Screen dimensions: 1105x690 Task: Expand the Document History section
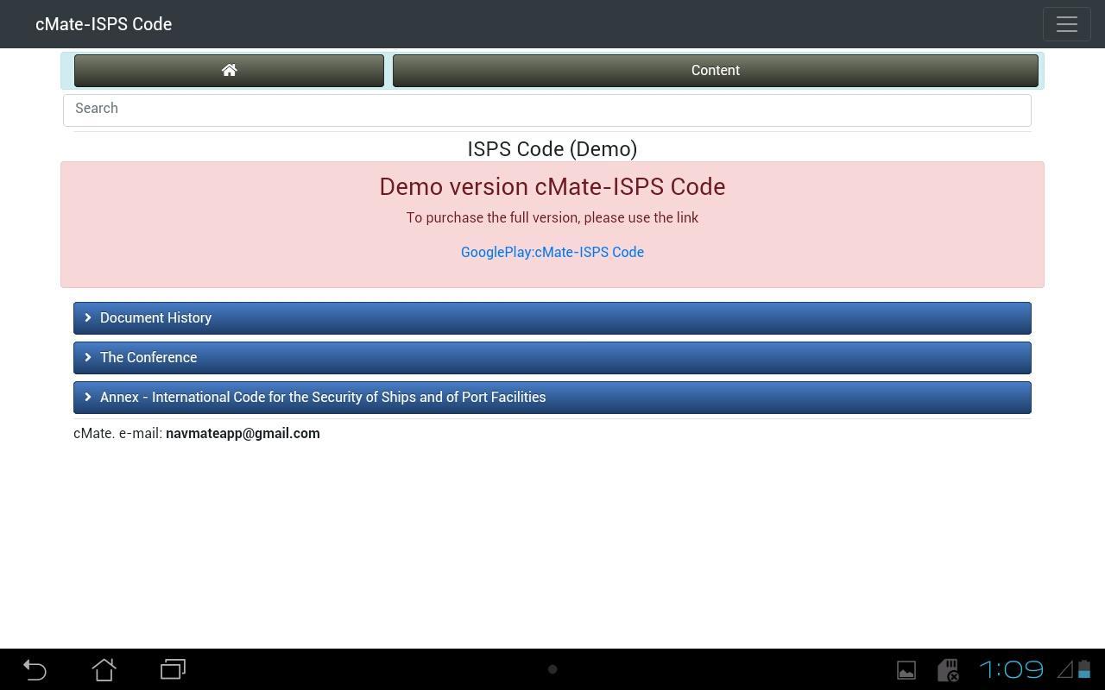552,318
